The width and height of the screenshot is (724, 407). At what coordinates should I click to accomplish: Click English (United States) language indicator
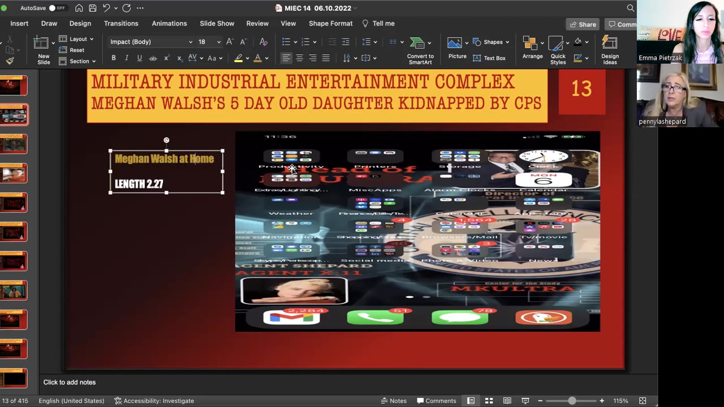pos(71,401)
